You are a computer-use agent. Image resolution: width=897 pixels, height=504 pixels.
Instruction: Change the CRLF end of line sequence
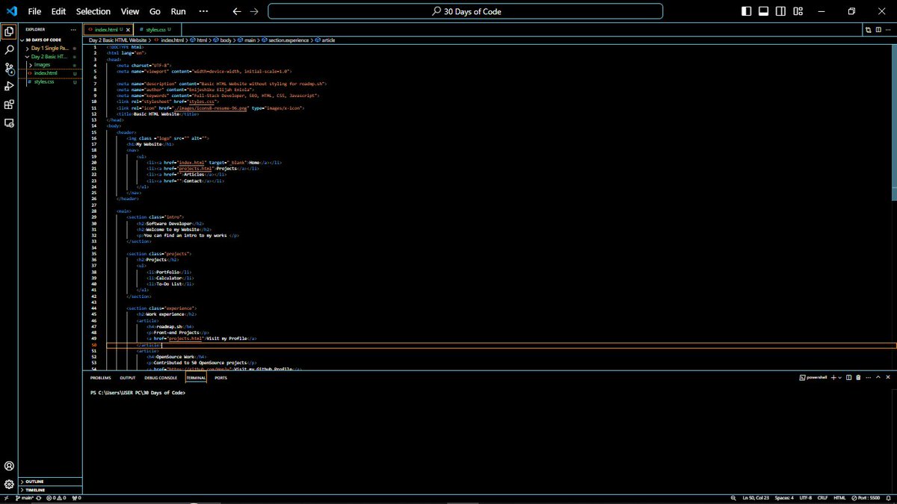[823, 498]
